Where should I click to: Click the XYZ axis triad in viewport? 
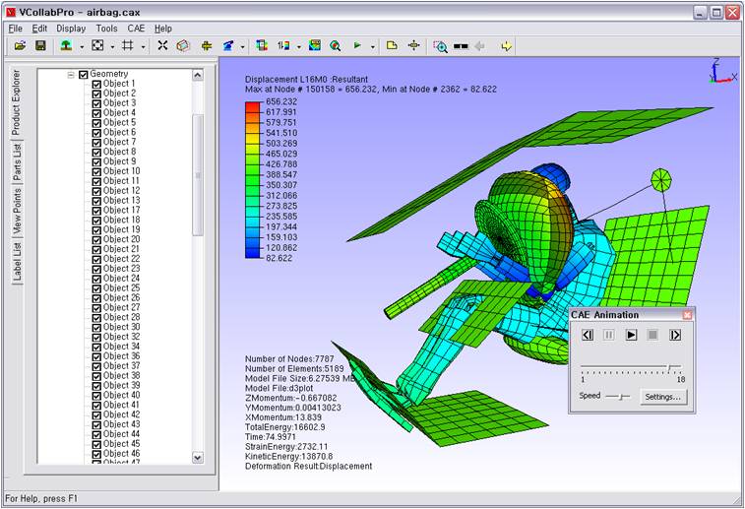tap(723, 71)
